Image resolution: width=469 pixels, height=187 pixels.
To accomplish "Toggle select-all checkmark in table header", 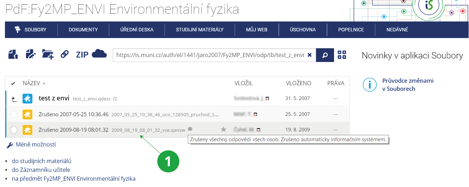I will coord(13,83).
